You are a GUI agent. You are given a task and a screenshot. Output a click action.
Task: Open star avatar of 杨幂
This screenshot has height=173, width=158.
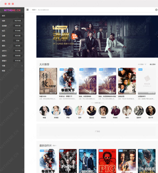click(44, 111)
